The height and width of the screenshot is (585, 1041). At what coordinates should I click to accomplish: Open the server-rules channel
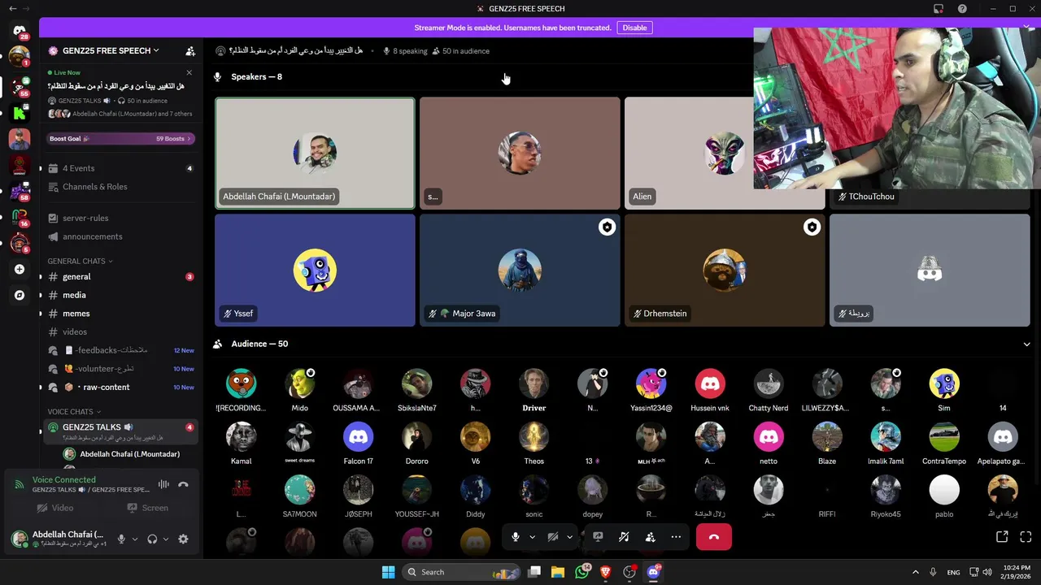(120, 218)
